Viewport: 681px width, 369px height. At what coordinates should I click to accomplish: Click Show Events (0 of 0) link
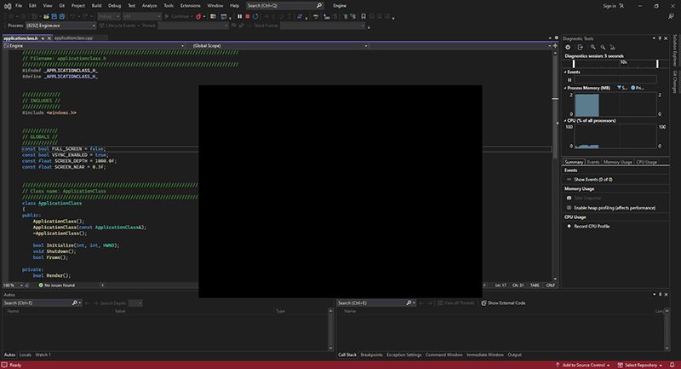point(593,180)
